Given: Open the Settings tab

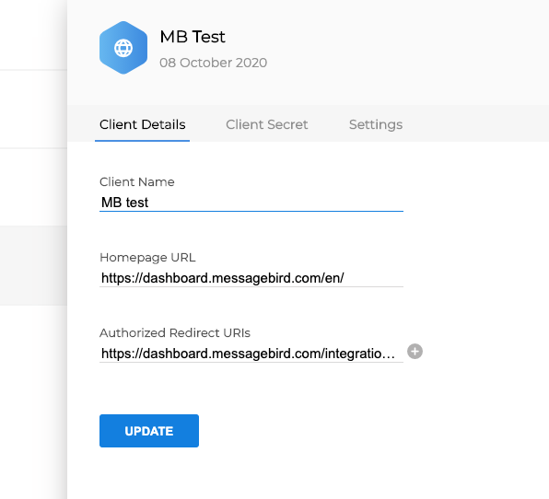Looking at the screenshot, I should (x=376, y=124).
